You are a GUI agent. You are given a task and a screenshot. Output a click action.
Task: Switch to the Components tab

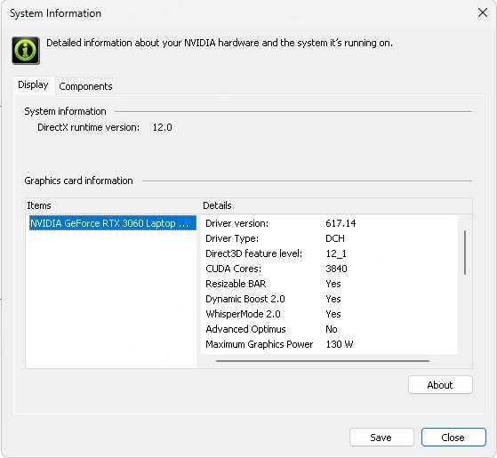pos(85,86)
